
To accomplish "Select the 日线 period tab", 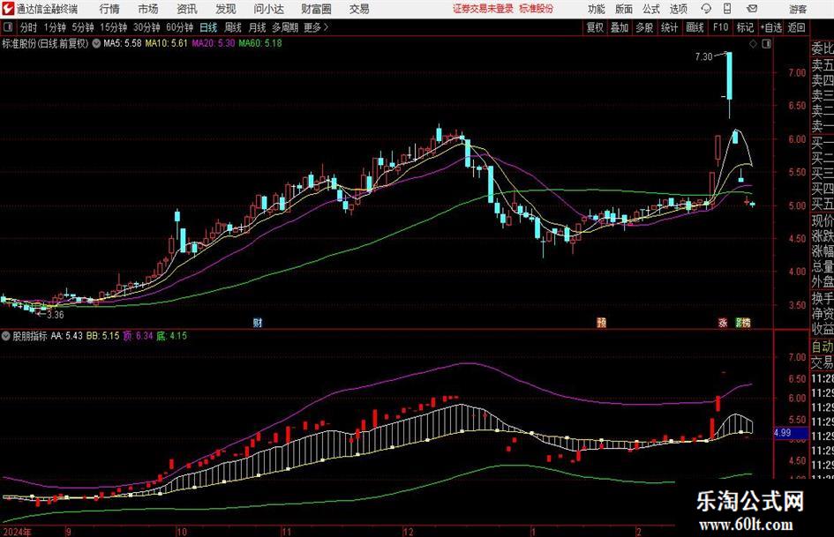I will tap(208, 27).
